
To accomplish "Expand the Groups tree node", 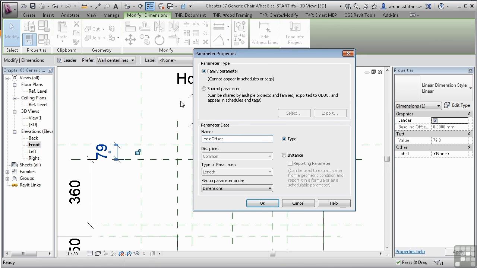I will point(7,178).
